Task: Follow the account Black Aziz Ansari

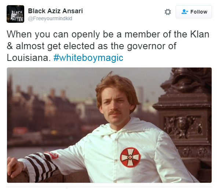Action: 194,12
